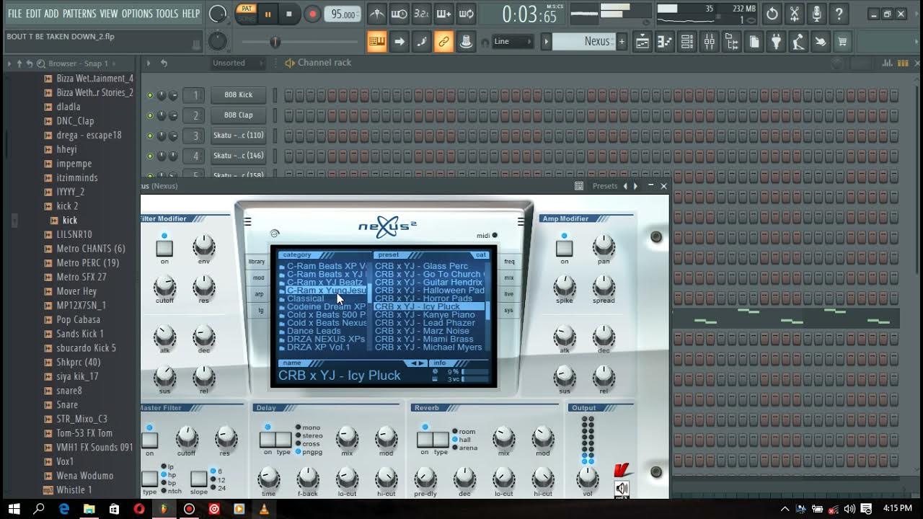Select the Dance Leads category in Nexus

(x=314, y=331)
